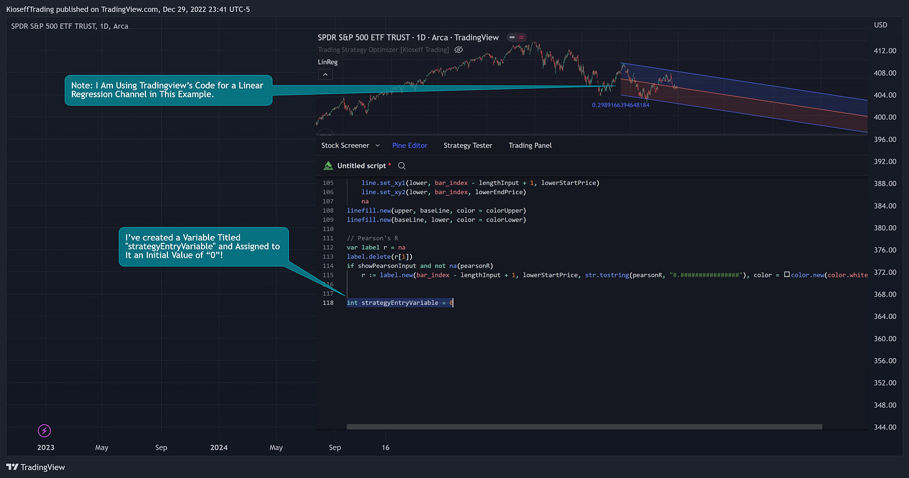The height and width of the screenshot is (478, 909).
Task: Collapse the indicator legend chevron
Action: tap(325, 75)
